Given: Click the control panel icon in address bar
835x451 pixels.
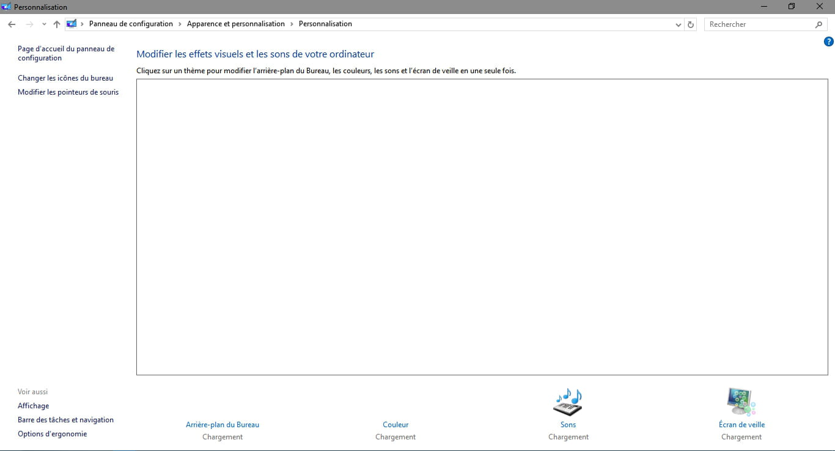Looking at the screenshot, I should coord(72,24).
